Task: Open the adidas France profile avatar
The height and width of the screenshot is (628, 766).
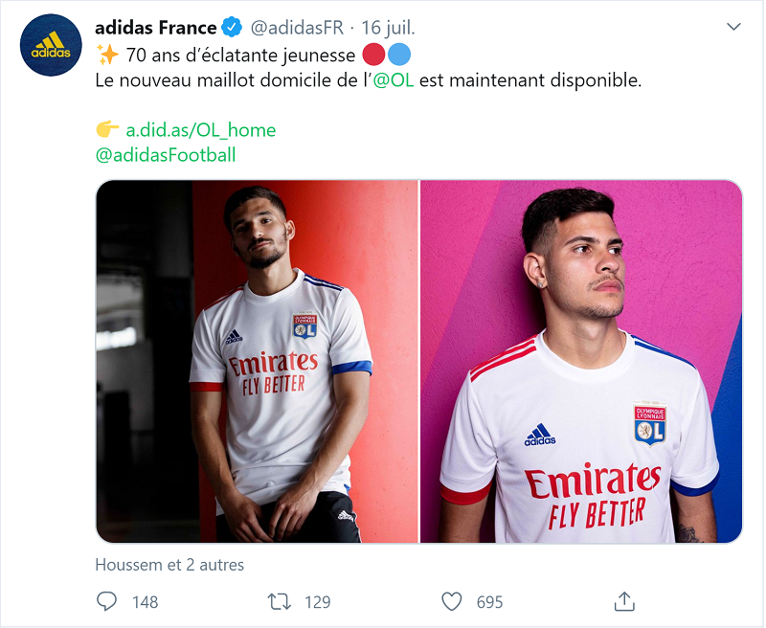Action: point(51,45)
